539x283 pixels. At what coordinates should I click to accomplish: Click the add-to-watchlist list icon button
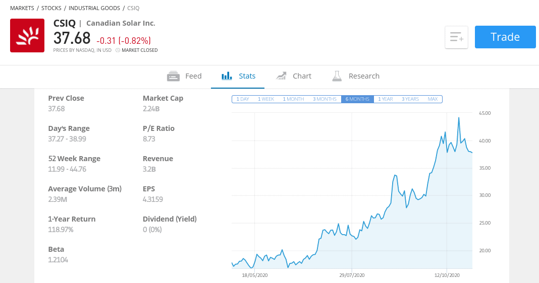coord(456,37)
